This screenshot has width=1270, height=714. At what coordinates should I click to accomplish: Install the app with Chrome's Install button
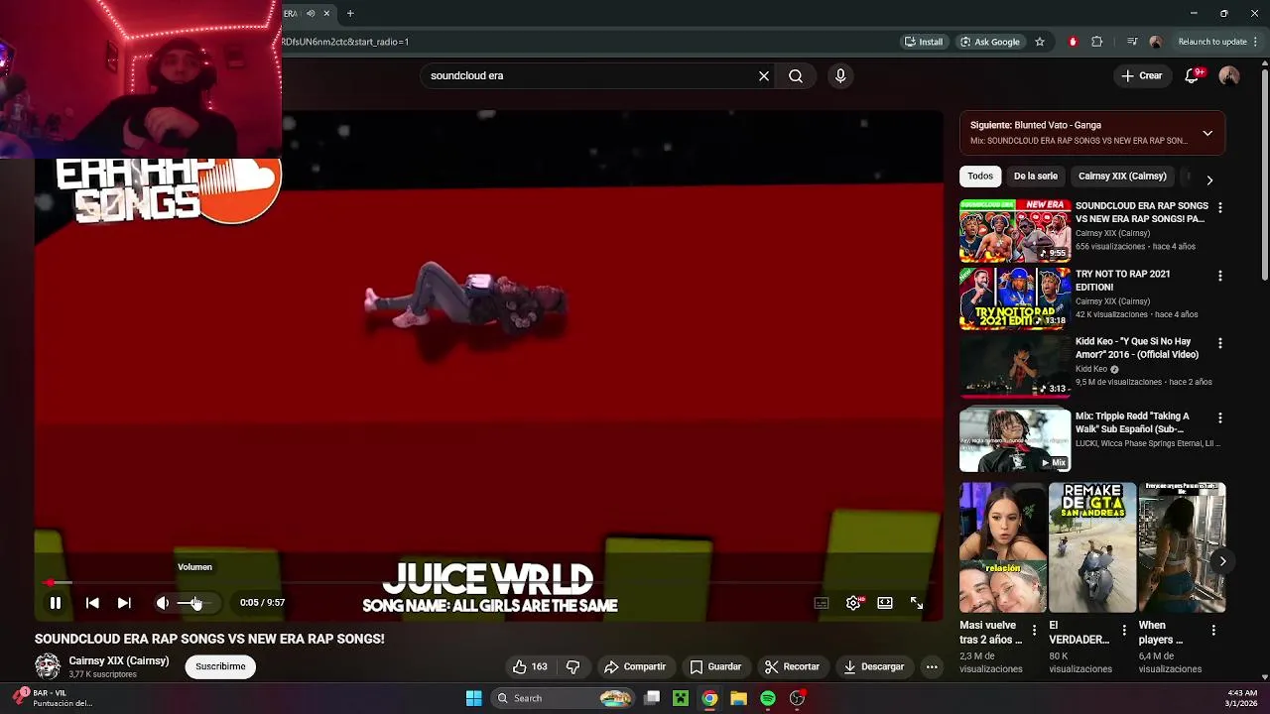pos(924,42)
